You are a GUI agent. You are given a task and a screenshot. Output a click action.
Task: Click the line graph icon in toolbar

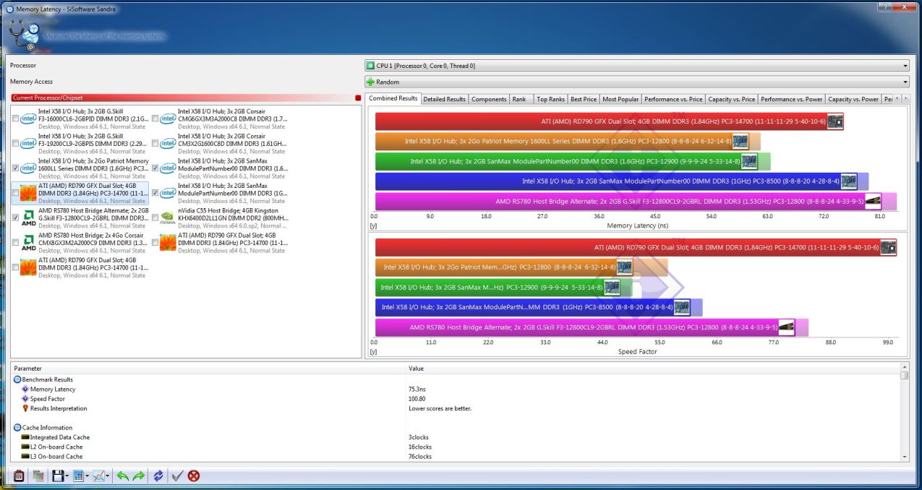point(99,476)
